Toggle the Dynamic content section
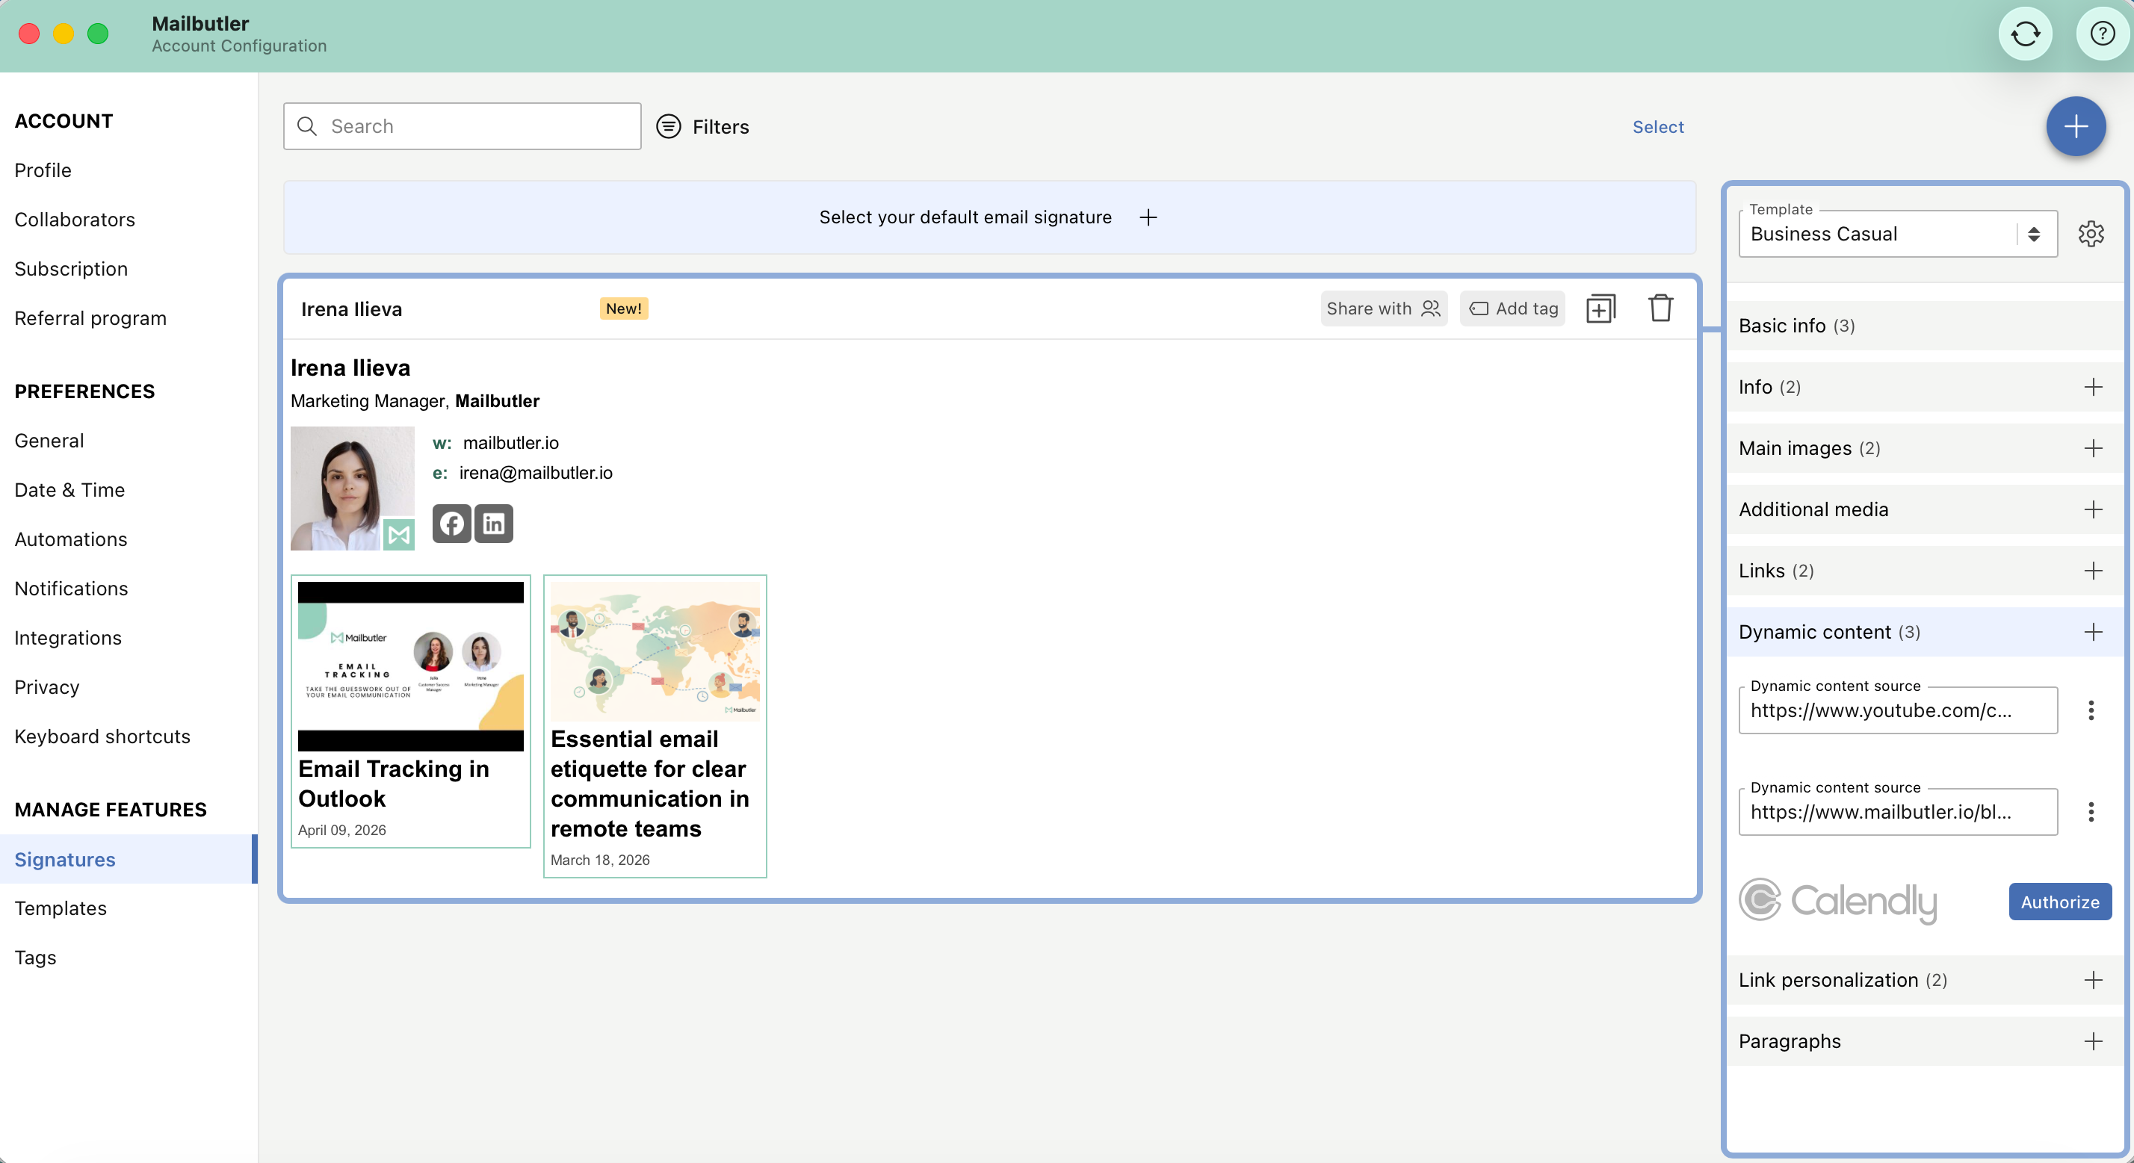 point(1925,632)
